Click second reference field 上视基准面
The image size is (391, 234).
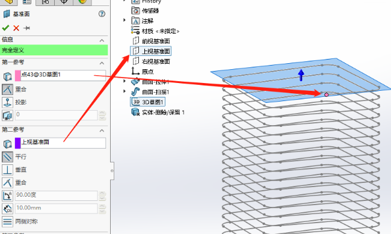(x=63, y=143)
